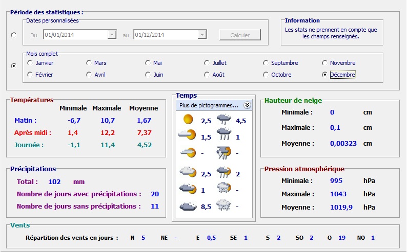This screenshot has width=408, height=252.
Task: Click the Après midi maximum value 12,2
Action: coord(108,132)
